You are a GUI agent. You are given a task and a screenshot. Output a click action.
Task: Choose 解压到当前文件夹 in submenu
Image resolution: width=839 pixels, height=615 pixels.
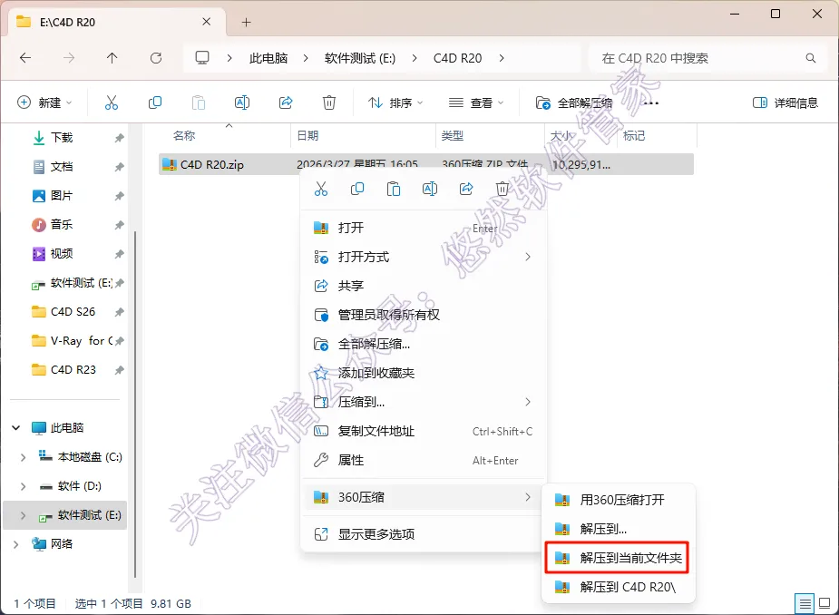(618, 558)
